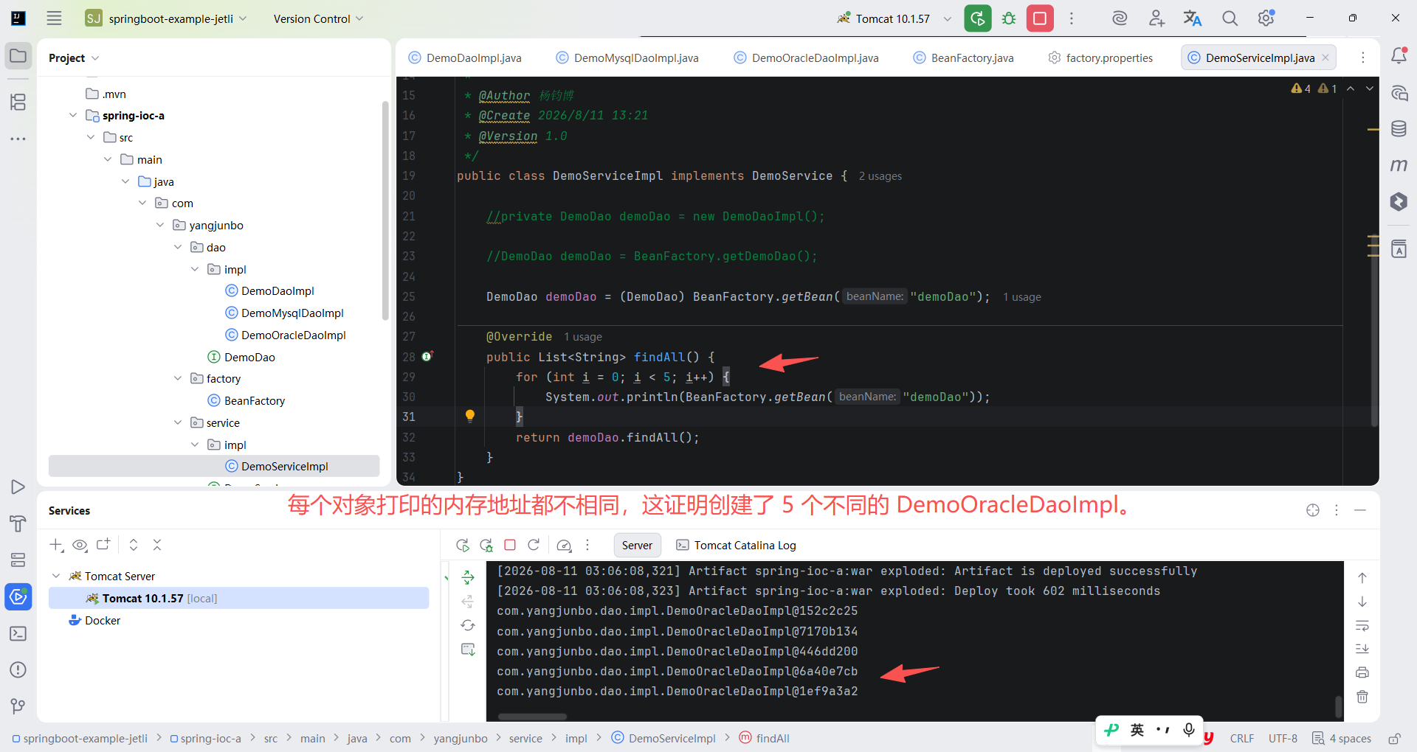Switch to DemoOracleDaoImpl.java tab
This screenshot has width=1417, height=752.
coord(807,58)
